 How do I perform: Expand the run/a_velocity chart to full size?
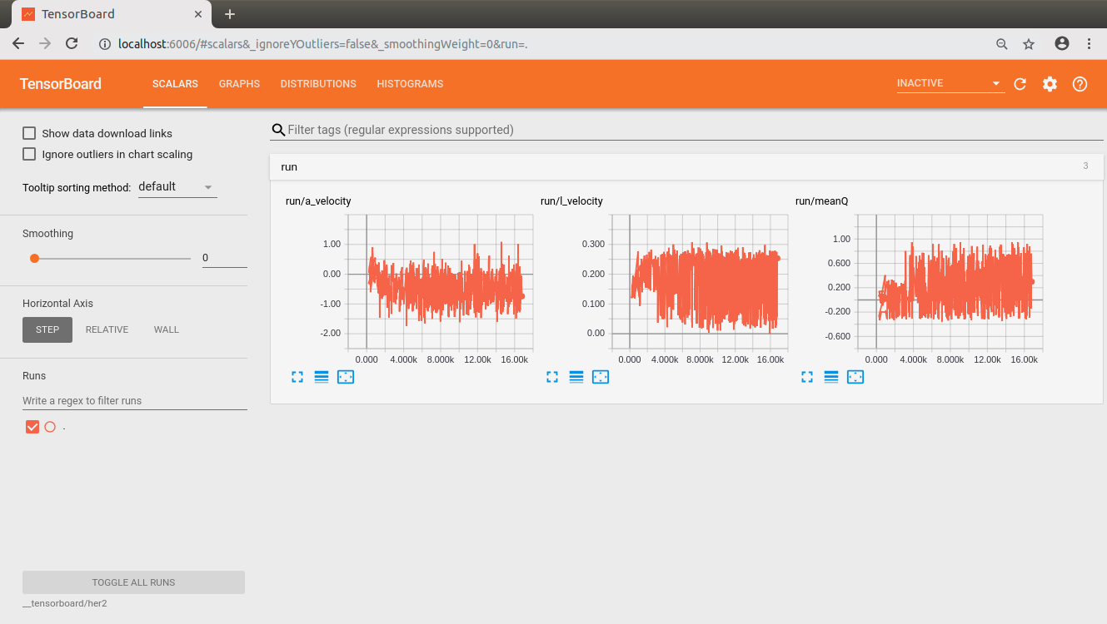297,377
